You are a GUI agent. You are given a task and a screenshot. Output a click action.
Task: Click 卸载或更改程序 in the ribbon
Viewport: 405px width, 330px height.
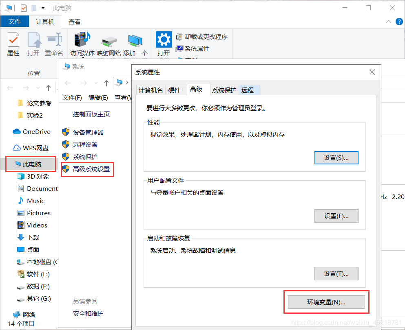202,37
